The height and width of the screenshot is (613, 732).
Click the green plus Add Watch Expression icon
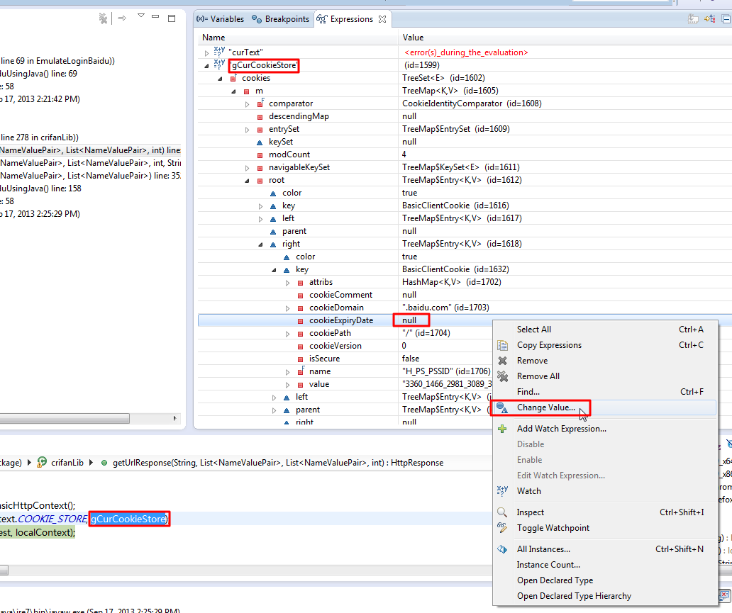pyautogui.click(x=502, y=429)
